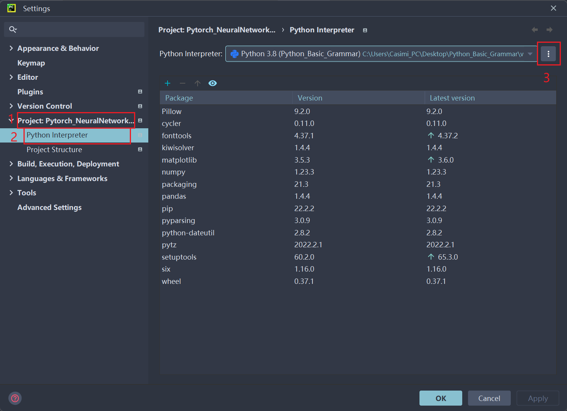
Task: Click the project-level marker next to Plugins
Action: pos(140,92)
